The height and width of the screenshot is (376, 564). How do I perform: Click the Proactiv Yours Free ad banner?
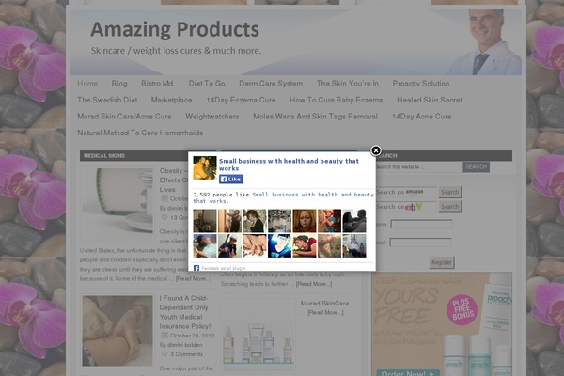(442, 323)
